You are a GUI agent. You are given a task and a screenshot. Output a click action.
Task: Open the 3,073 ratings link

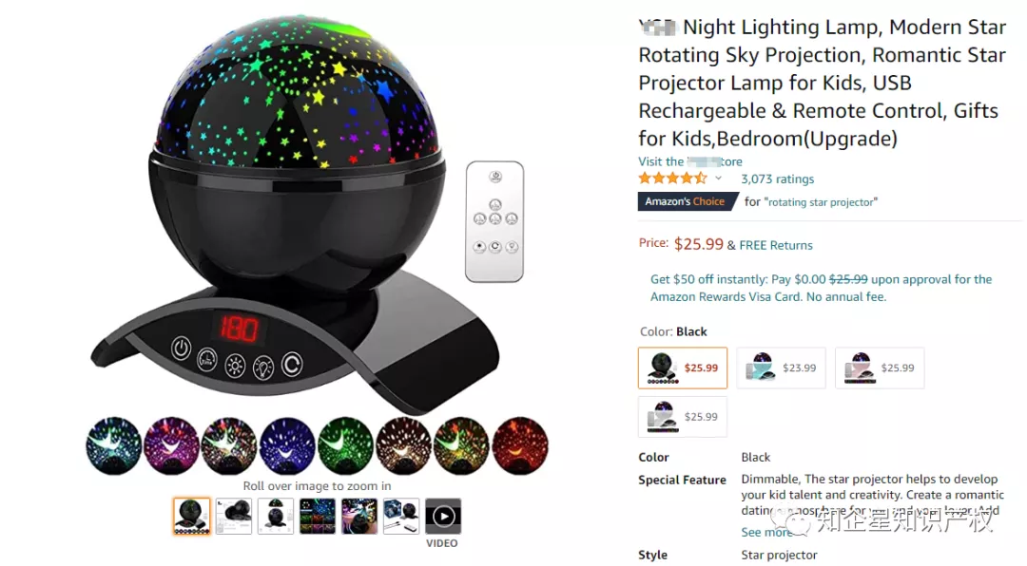tap(778, 179)
